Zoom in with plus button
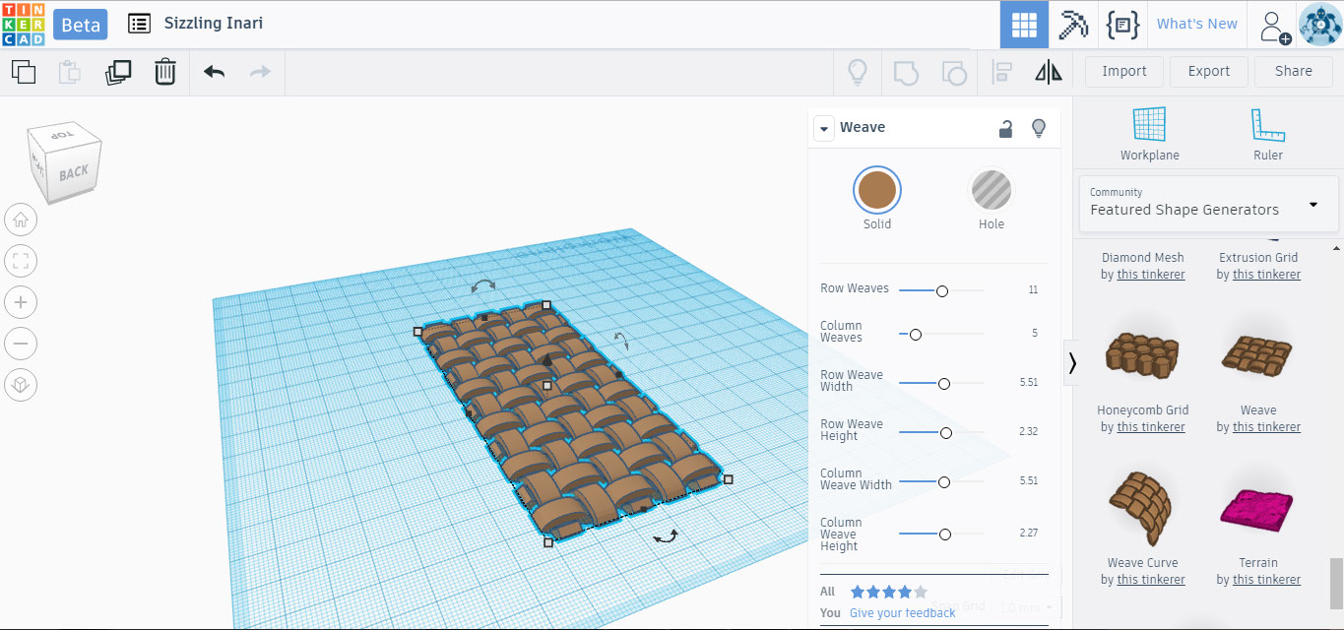The width and height of the screenshot is (1344, 630). [x=21, y=302]
